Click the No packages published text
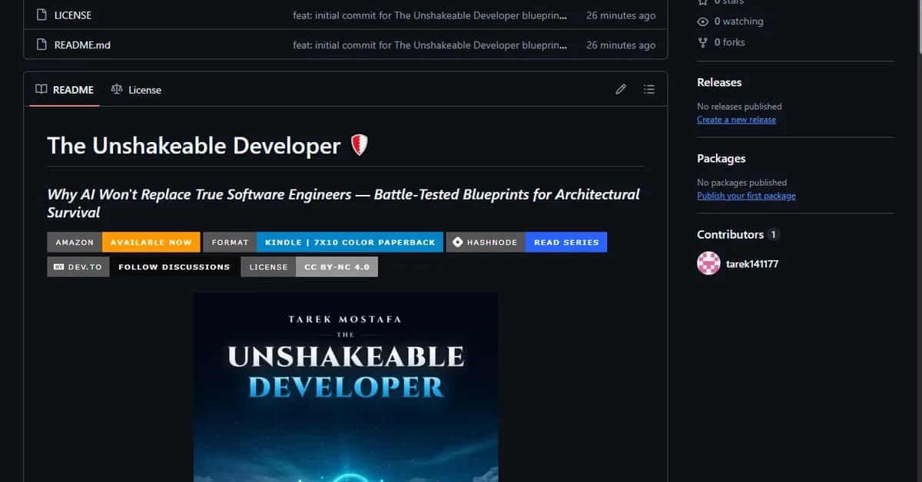This screenshot has height=482, width=922. coord(741,183)
